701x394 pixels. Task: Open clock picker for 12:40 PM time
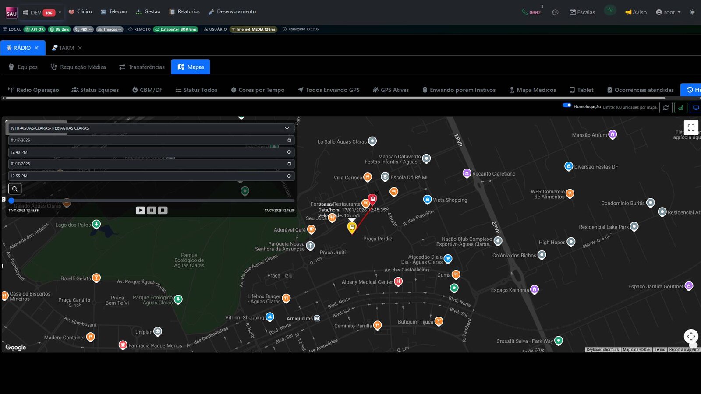[289, 152]
